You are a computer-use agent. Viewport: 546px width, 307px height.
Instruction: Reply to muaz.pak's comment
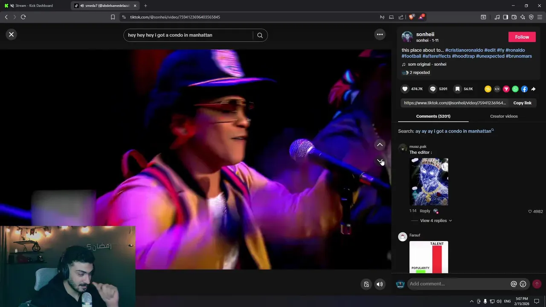pos(425,211)
